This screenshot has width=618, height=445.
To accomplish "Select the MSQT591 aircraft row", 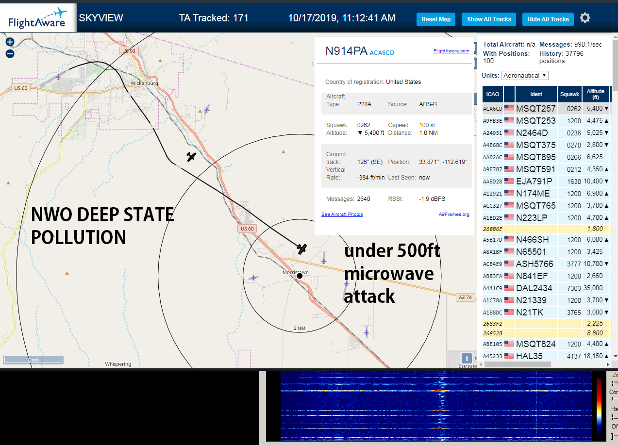I will [546, 169].
